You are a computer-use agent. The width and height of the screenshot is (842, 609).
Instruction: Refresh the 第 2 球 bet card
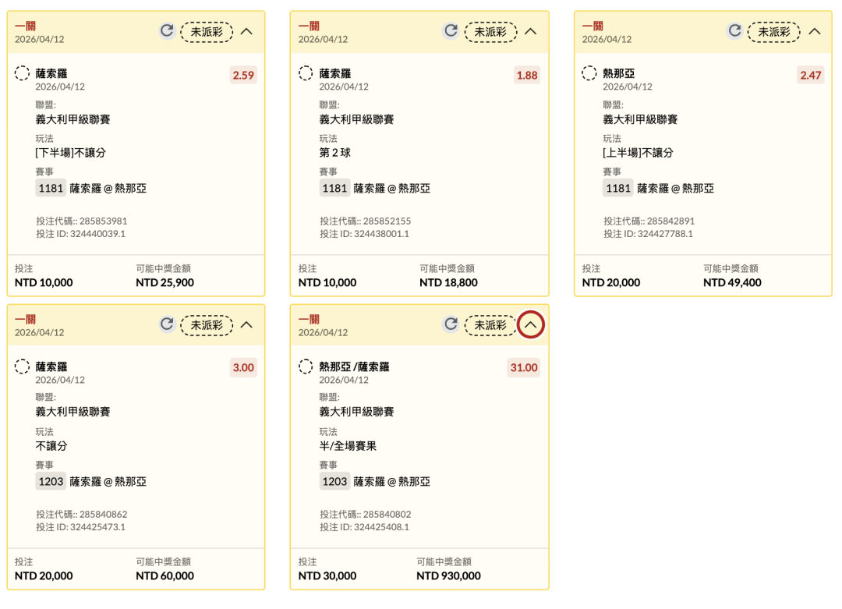[x=451, y=31]
